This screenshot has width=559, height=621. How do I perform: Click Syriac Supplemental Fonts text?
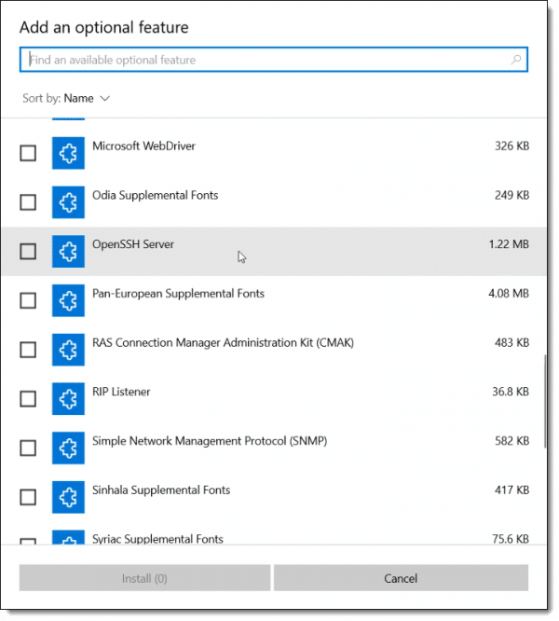coord(157,539)
